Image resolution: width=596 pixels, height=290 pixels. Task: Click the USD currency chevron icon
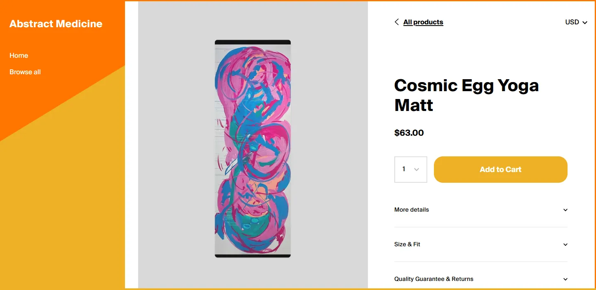[x=585, y=22]
